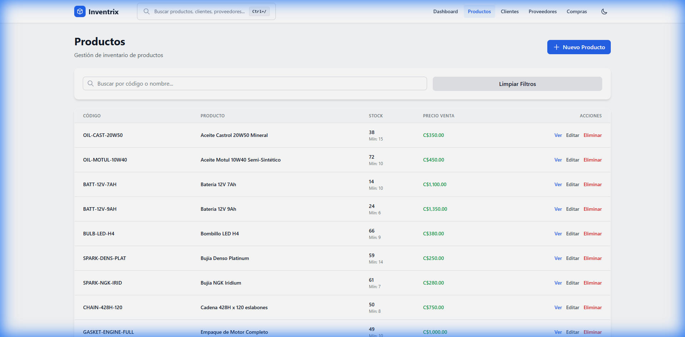Click Editar for Cadena 428H x 120 eslabones
The height and width of the screenshot is (337, 685).
pos(572,307)
